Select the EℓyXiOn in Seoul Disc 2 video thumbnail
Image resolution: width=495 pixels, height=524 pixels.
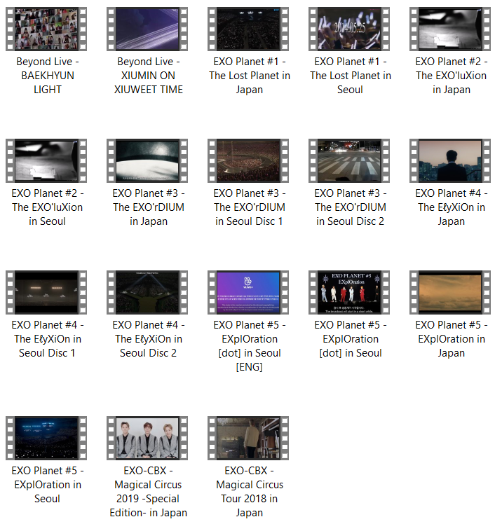point(147,292)
